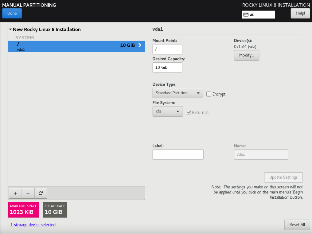
Task: Click the AVAILABLE SPACE 1023 KiB box
Action: point(23,210)
